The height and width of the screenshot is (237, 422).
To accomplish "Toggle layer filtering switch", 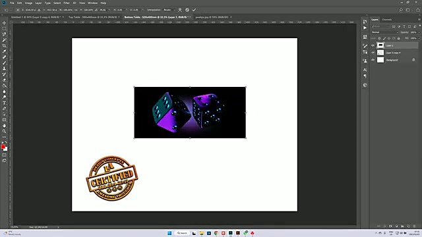I will coord(420,26).
